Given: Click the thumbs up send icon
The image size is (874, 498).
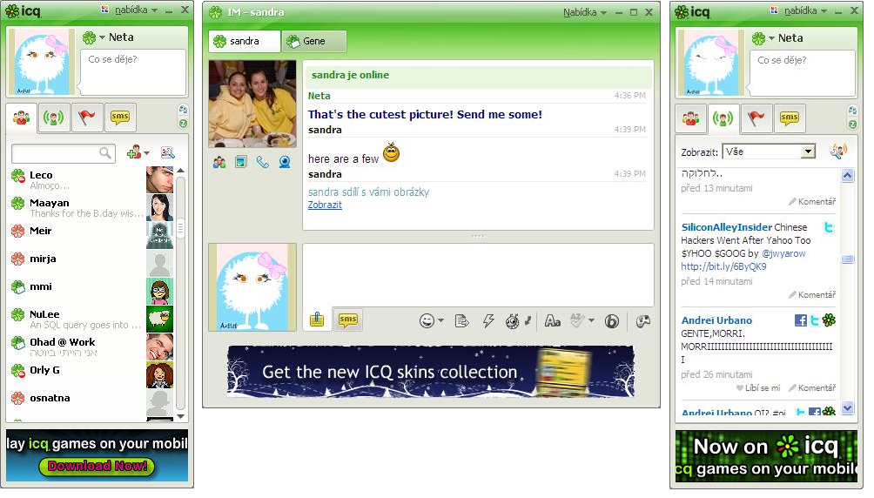Looking at the screenshot, I should 317,320.
